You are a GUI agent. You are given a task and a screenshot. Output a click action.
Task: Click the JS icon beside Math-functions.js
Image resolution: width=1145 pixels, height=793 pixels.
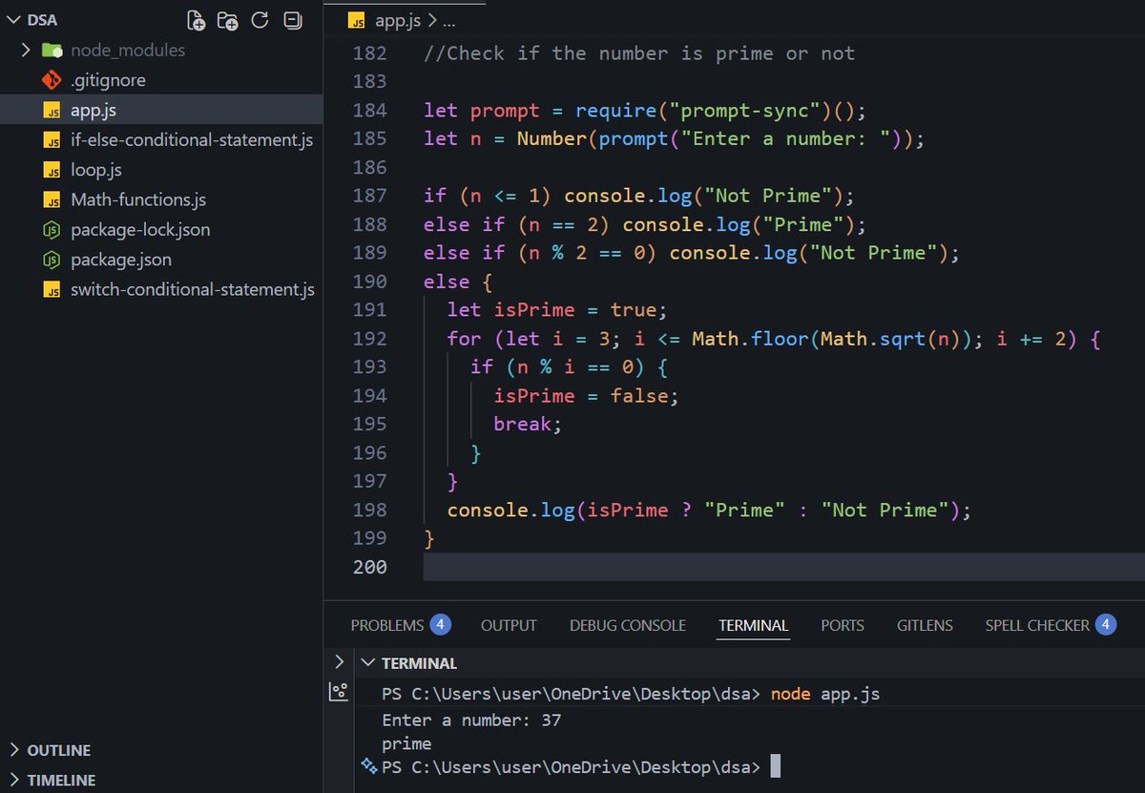tap(52, 199)
